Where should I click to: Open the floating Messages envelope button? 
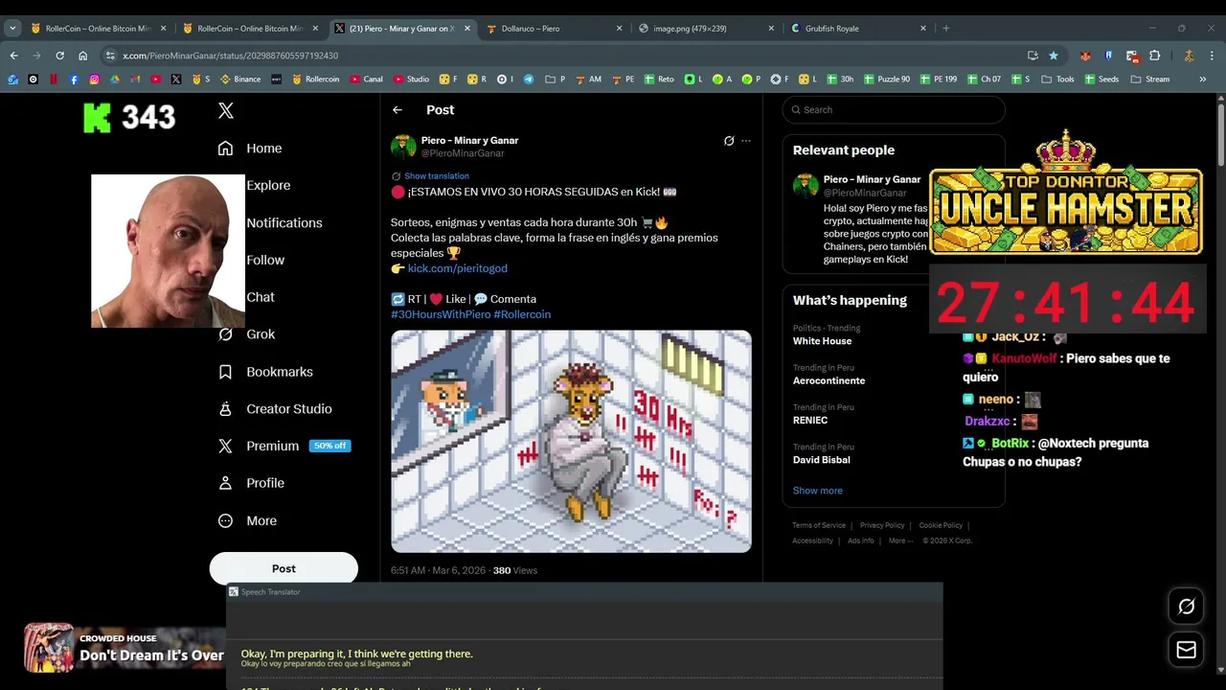tap(1186, 651)
